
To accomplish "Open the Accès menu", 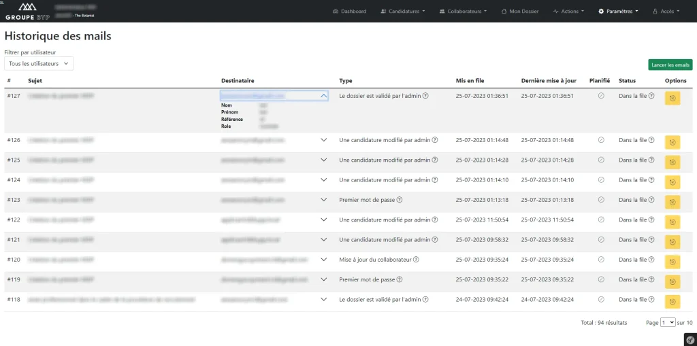I will [666, 12].
